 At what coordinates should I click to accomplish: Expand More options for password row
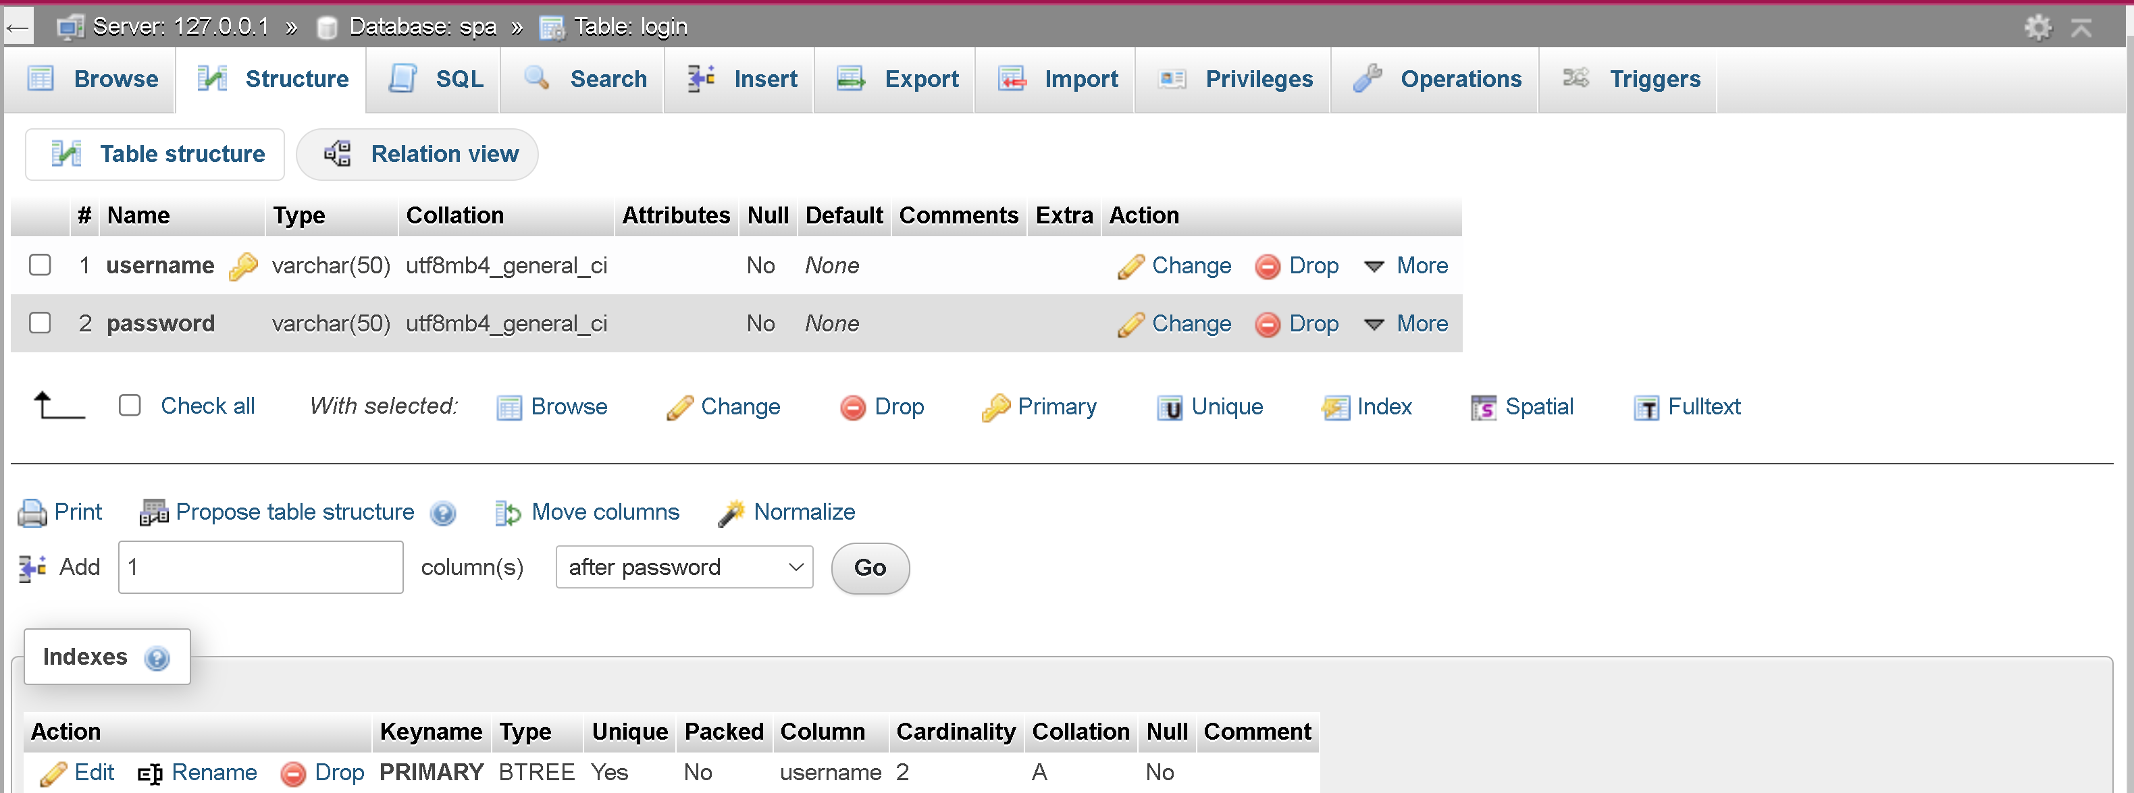click(x=1407, y=324)
